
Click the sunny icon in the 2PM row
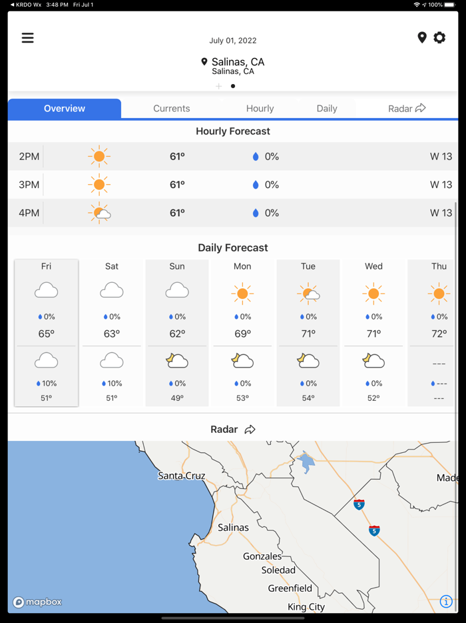[99, 156]
